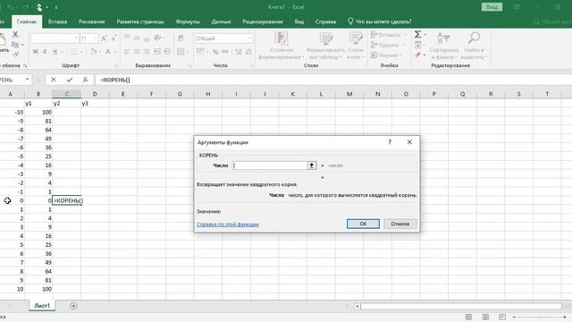Click the Clear eraser icon
Viewport: 572px width, 322px height.
tap(418, 55)
